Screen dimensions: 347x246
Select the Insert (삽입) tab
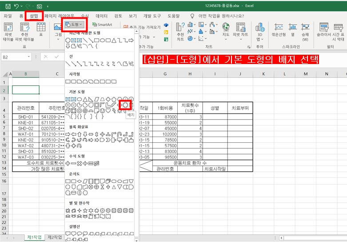[34, 16]
